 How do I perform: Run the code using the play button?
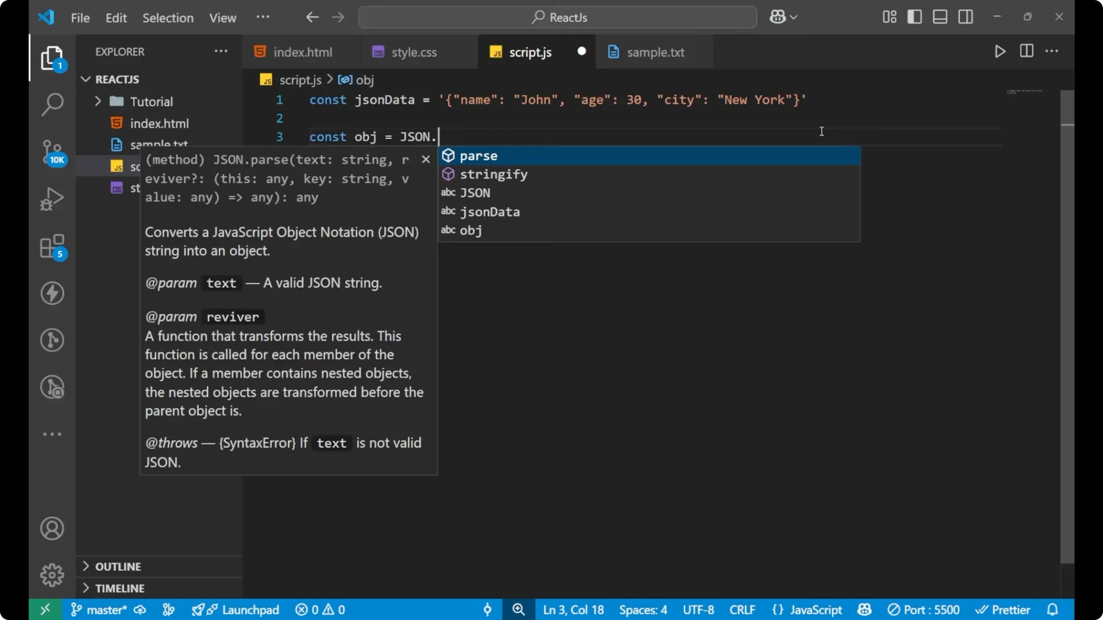[1000, 52]
